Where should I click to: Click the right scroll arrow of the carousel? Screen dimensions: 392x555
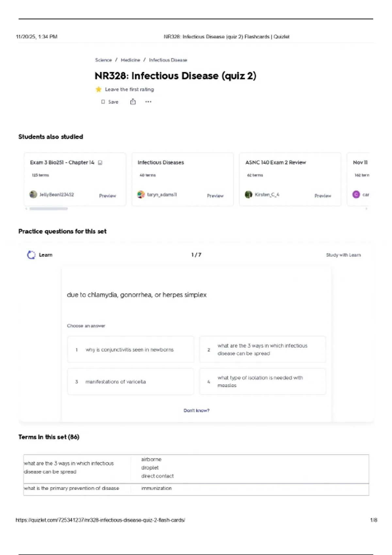click(367, 209)
